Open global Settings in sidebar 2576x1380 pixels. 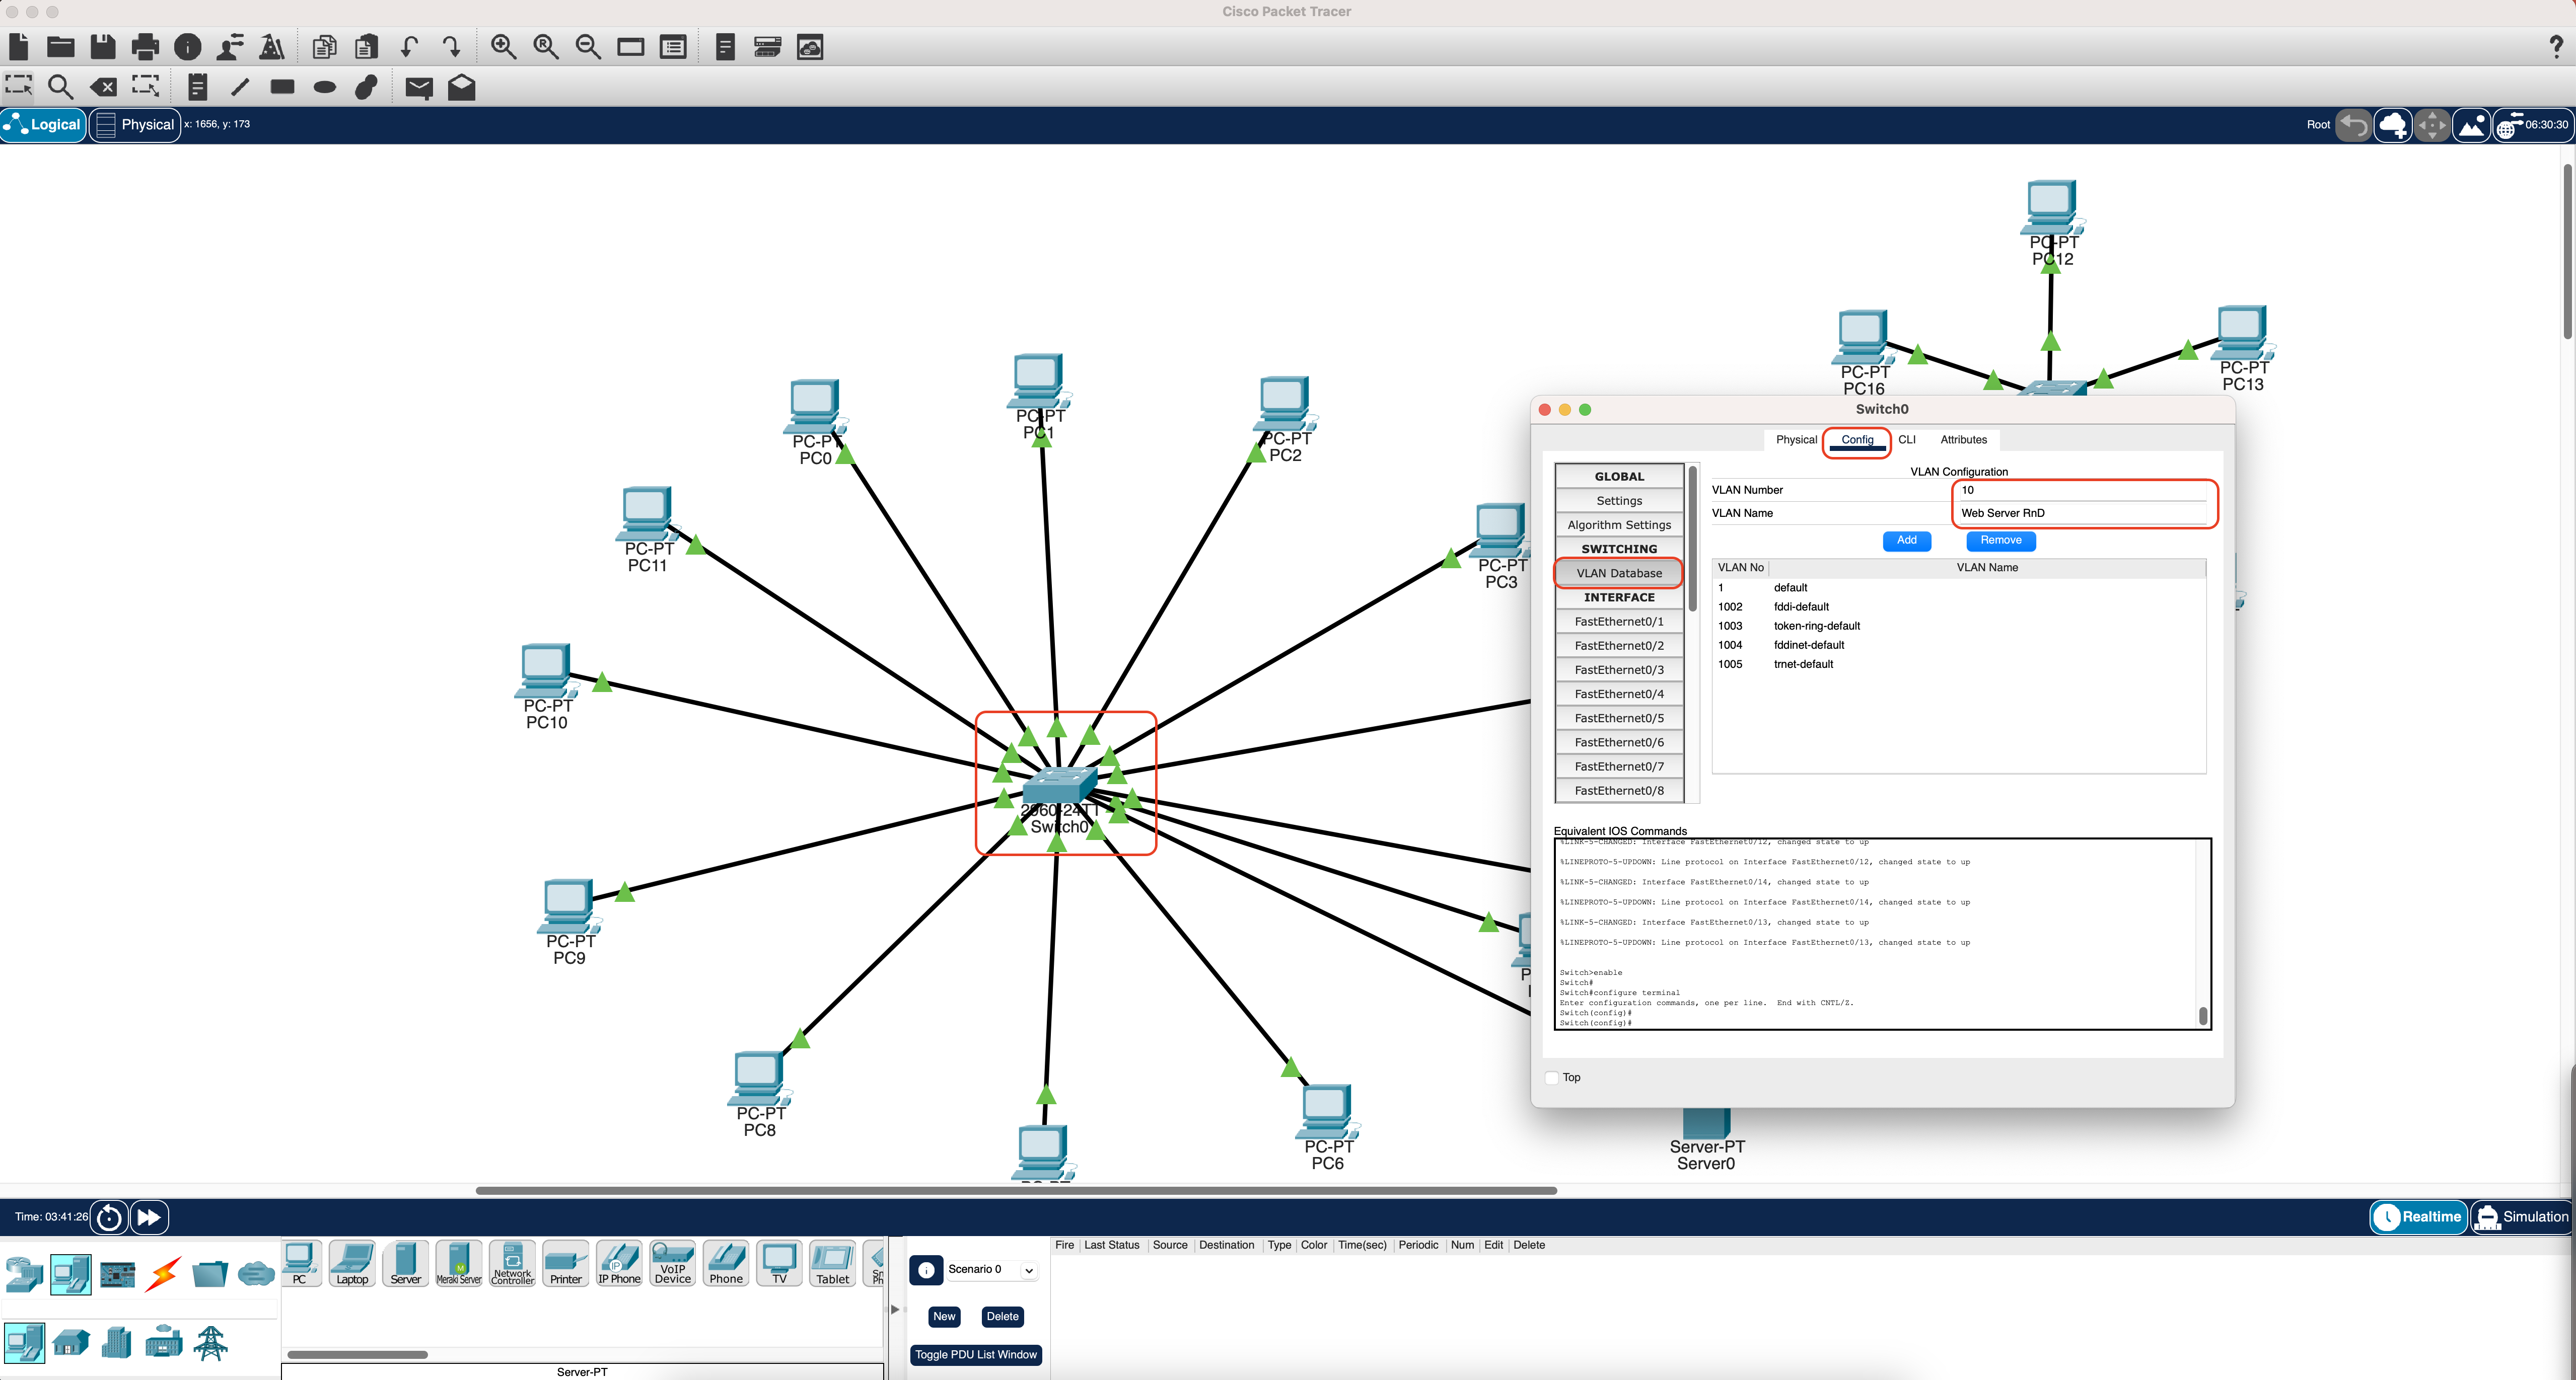pyautogui.click(x=1619, y=501)
